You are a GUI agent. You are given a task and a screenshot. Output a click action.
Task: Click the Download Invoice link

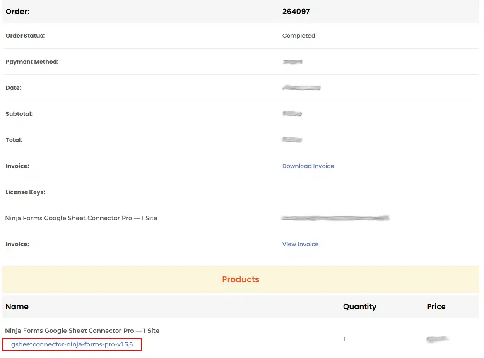308,166
